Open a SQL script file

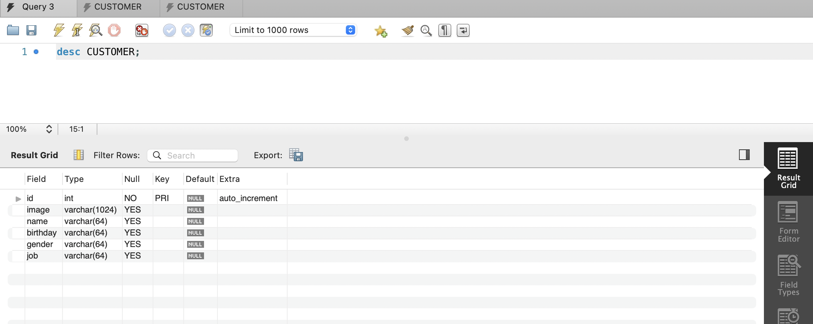[13, 30]
